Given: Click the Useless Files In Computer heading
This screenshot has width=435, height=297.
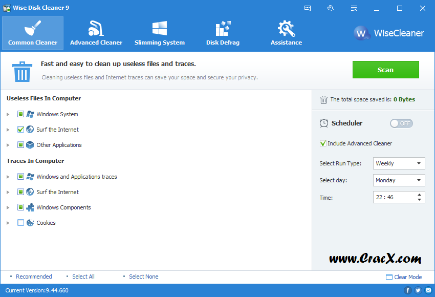Looking at the screenshot, I should (x=43, y=98).
